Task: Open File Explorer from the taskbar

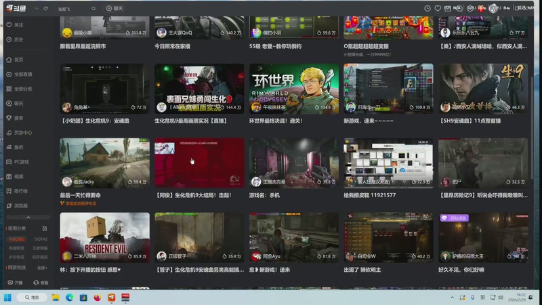Action: click(56, 298)
